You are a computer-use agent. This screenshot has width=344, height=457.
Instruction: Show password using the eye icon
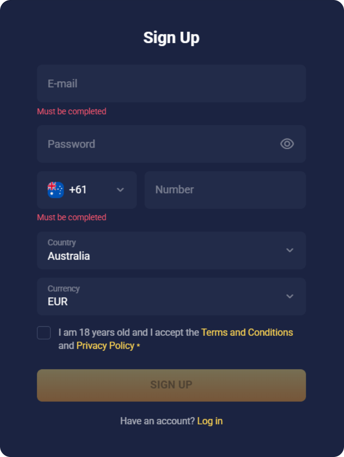point(287,144)
